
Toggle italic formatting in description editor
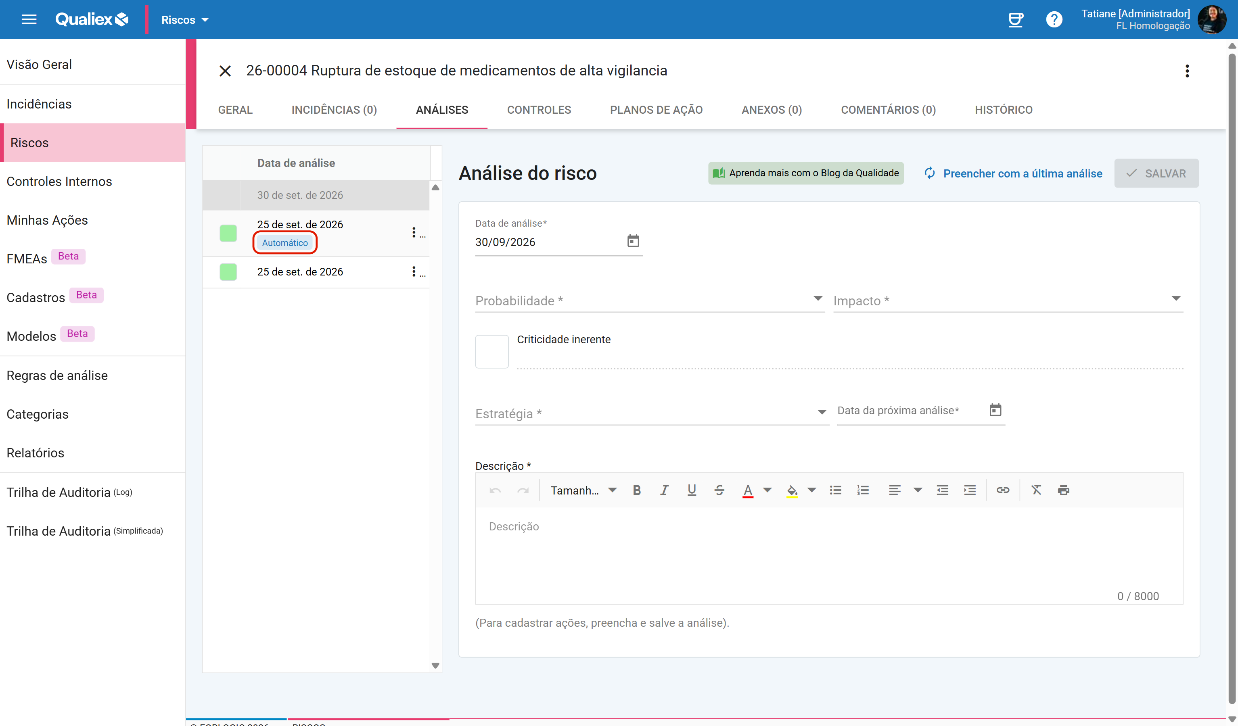664,490
